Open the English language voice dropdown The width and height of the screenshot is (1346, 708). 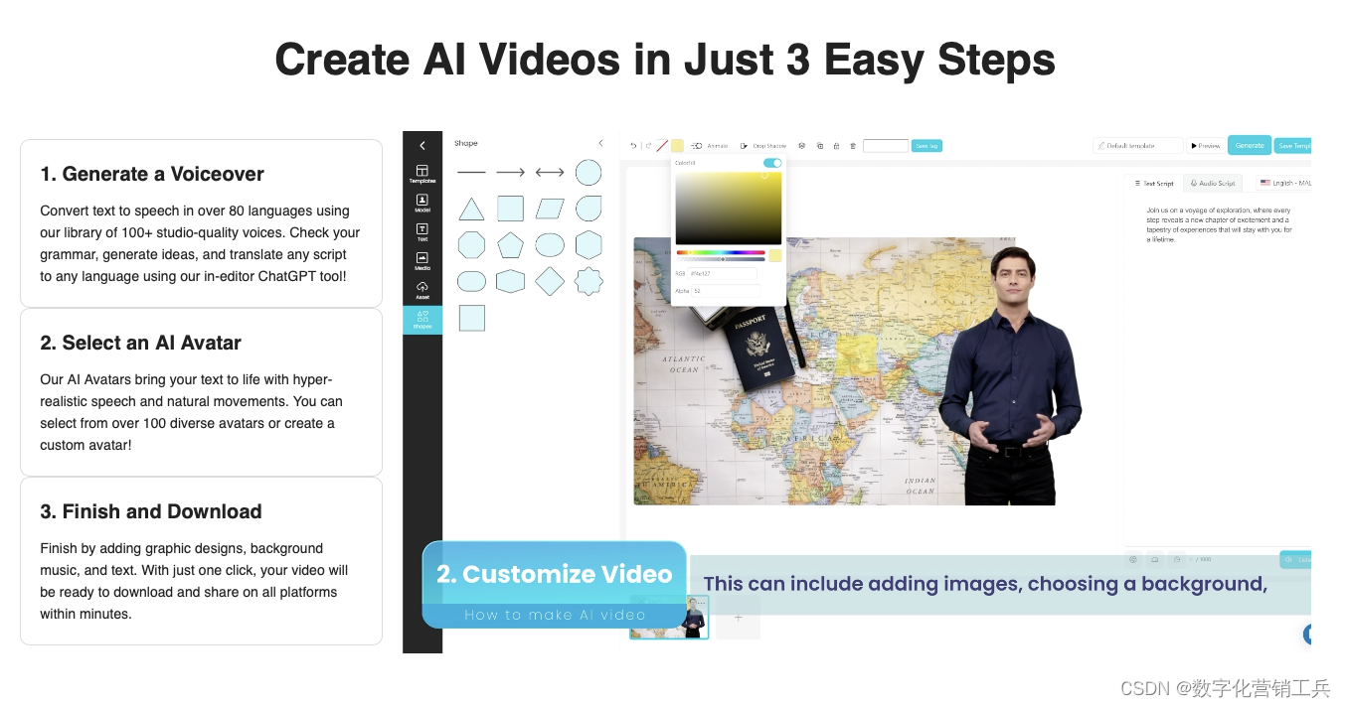(x=1284, y=183)
